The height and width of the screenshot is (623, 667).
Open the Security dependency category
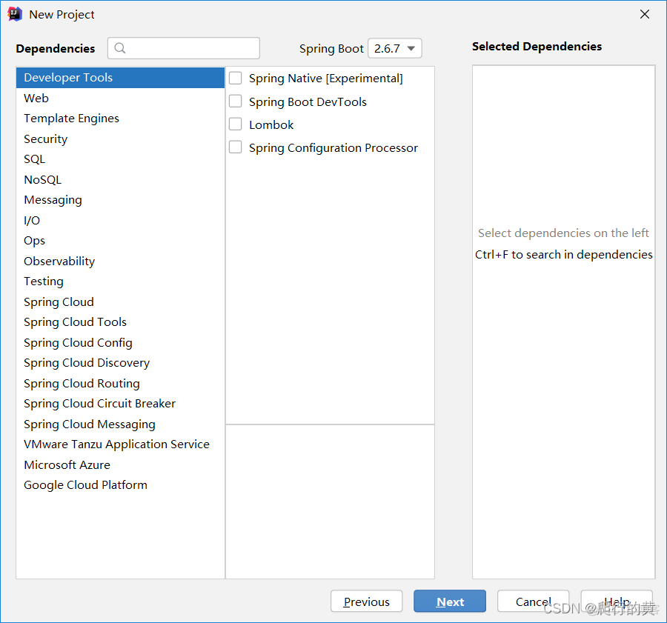click(45, 139)
